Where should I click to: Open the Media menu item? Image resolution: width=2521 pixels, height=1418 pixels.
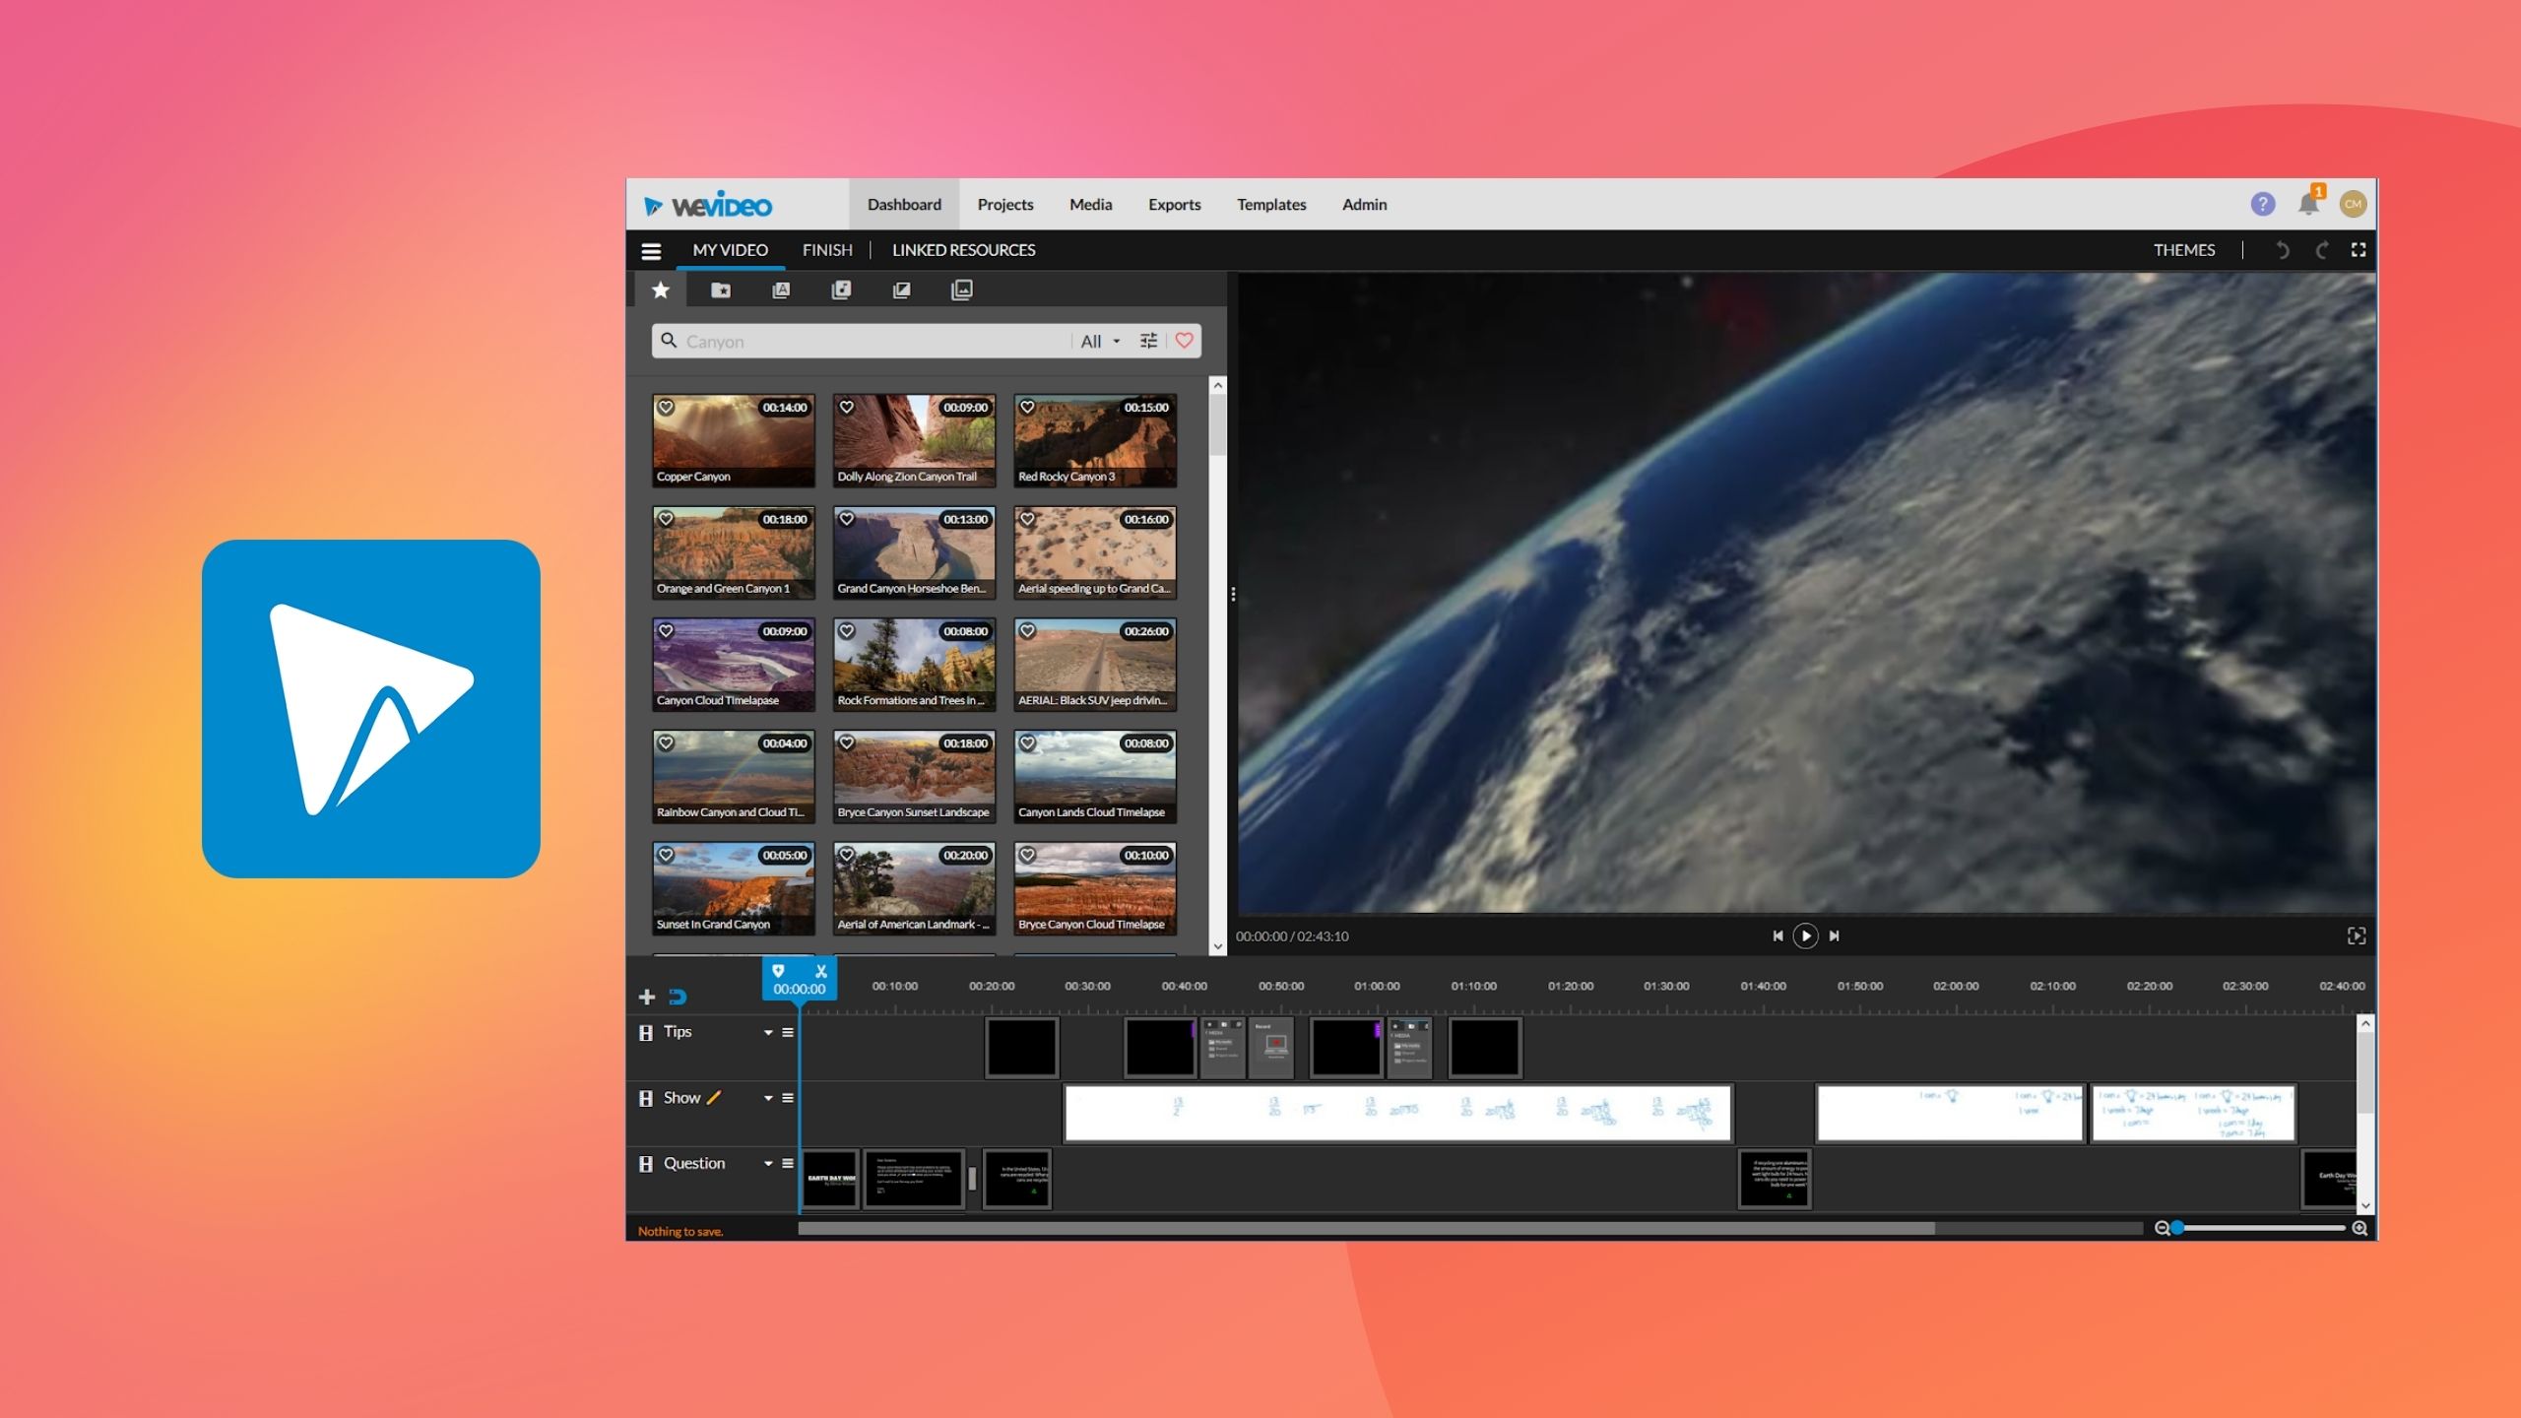1090,205
